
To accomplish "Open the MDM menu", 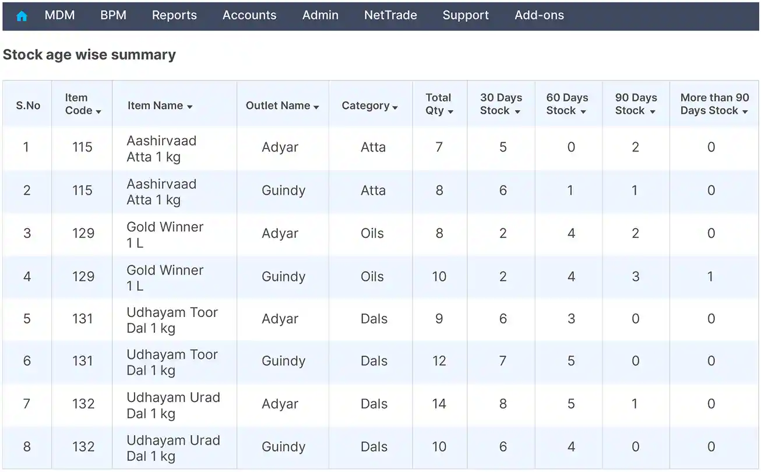I will point(59,15).
